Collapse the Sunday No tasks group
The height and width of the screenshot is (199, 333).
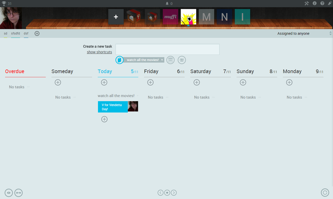tap(260, 97)
